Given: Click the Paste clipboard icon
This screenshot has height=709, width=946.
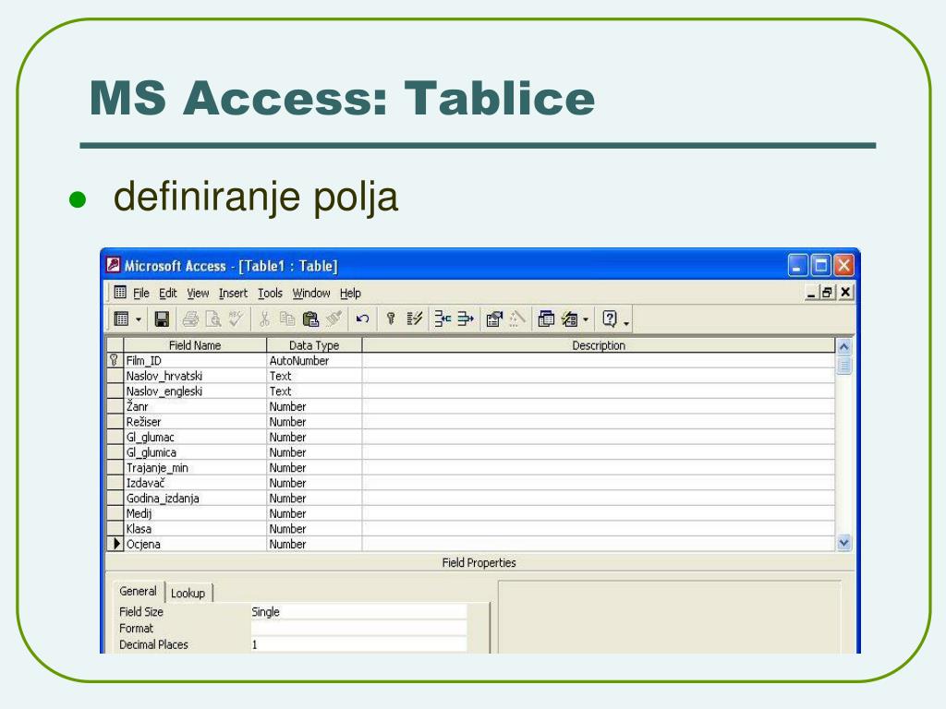Looking at the screenshot, I should click(x=310, y=318).
